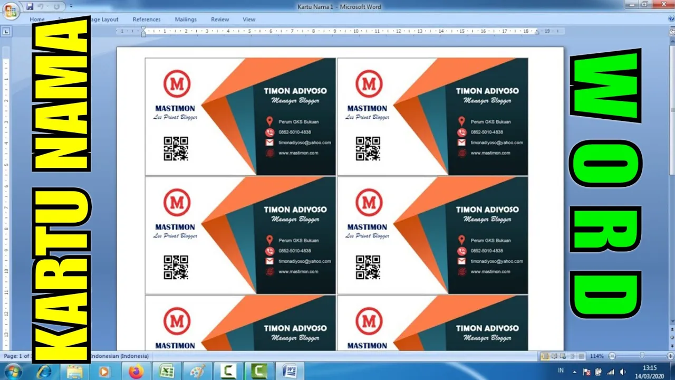675x380 pixels.
Task: Switch to Full Screen Reading view
Action: [x=555, y=356]
